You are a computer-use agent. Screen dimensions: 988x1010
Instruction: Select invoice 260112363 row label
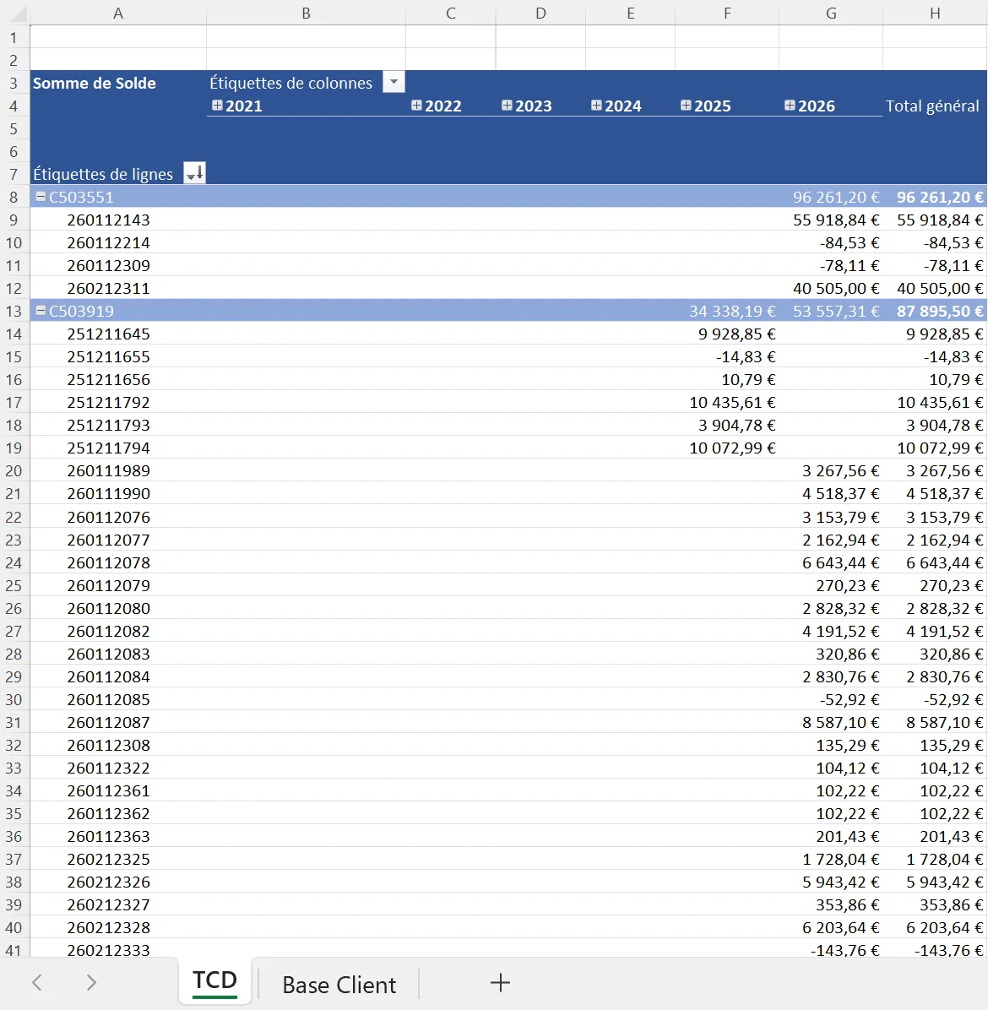pos(108,836)
